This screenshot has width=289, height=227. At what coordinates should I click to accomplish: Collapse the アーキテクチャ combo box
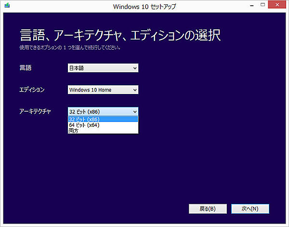(x=103, y=111)
